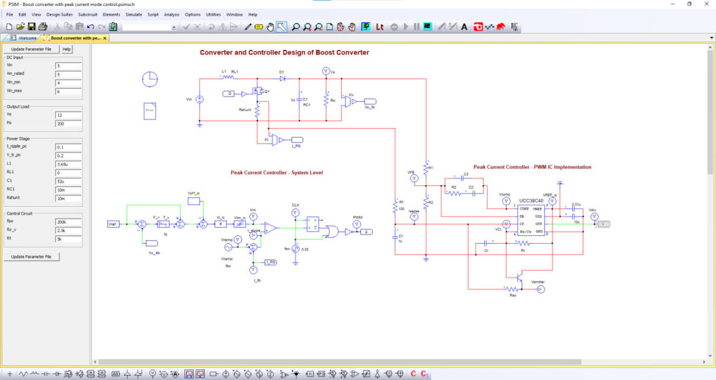Image resolution: width=716 pixels, height=380 pixels.
Task: Select the wire drawing pencil tool
Action: (x=248, y=27)
